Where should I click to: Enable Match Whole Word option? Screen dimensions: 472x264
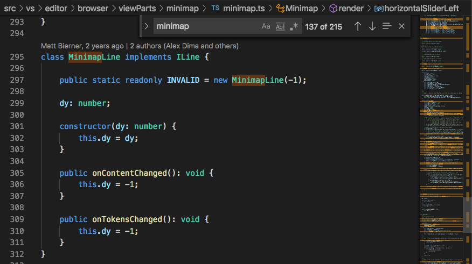pos(280,26)
